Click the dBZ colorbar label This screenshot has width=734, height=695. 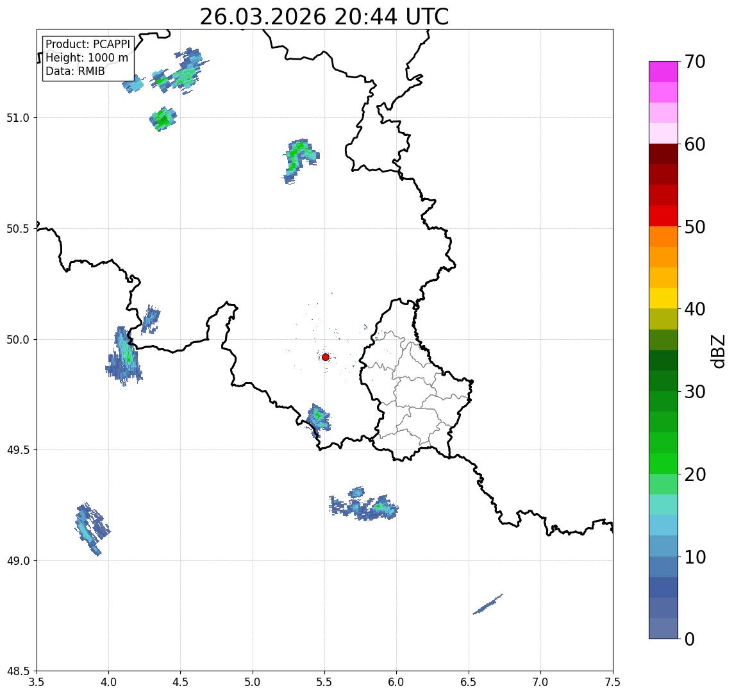click(717, 351)
